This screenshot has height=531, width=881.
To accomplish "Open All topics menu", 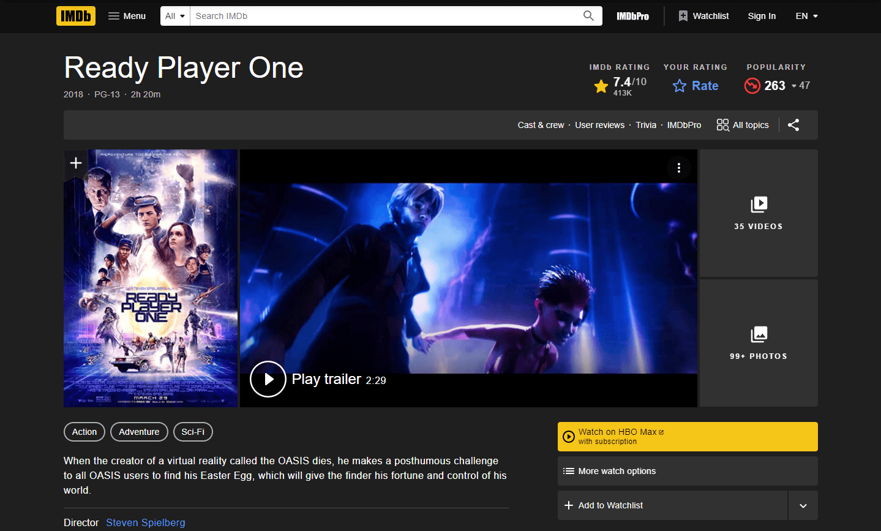I will 743,125.
